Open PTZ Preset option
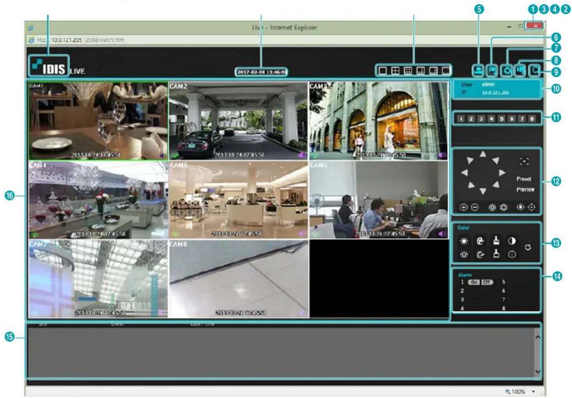This screenshot has width=572, height=398. [525, 179]
